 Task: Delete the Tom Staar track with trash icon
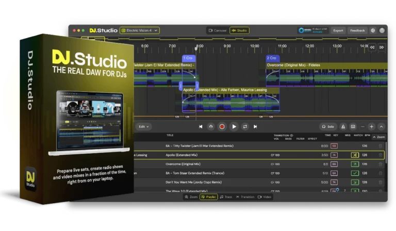tap(381, 173)
